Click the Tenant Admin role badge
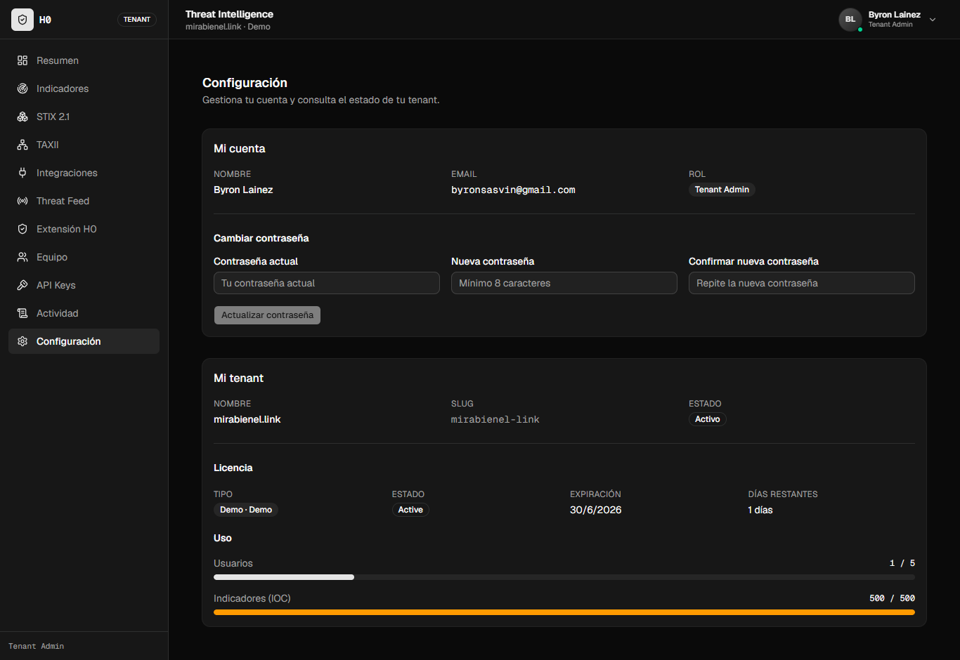The height and width of the screenshot is (660, 960). [x=722, y=190]
